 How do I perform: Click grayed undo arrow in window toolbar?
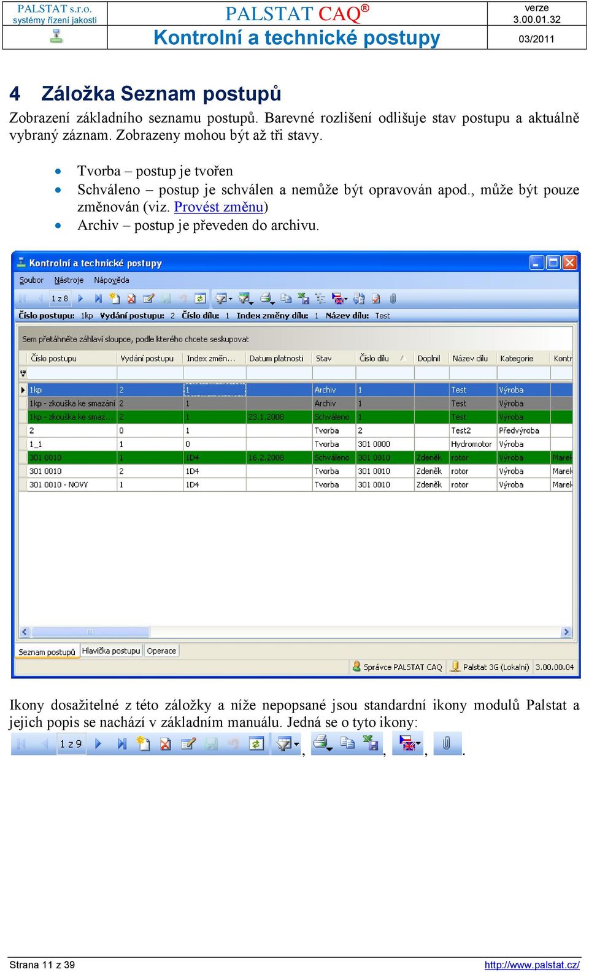183,299
